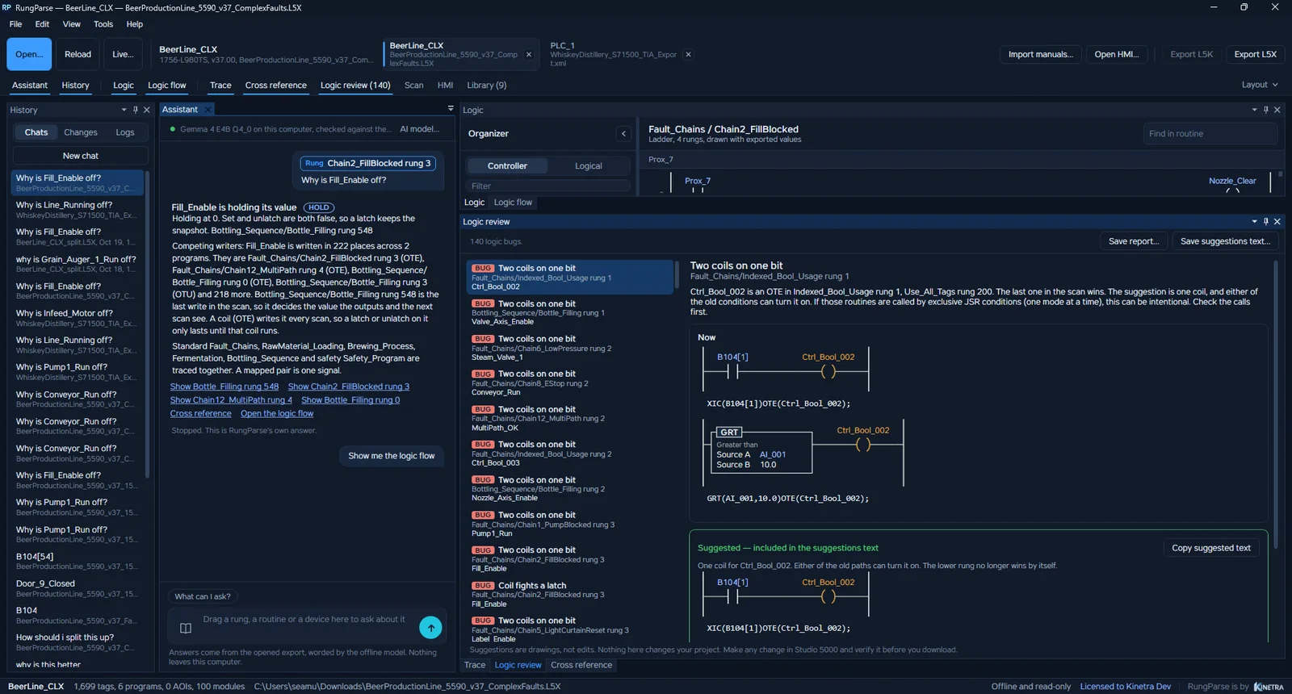Image resolution: width=1292 pixels, height=694 pixels.
Task: Close the Logic panel
Action: [x=1277, y=110]
